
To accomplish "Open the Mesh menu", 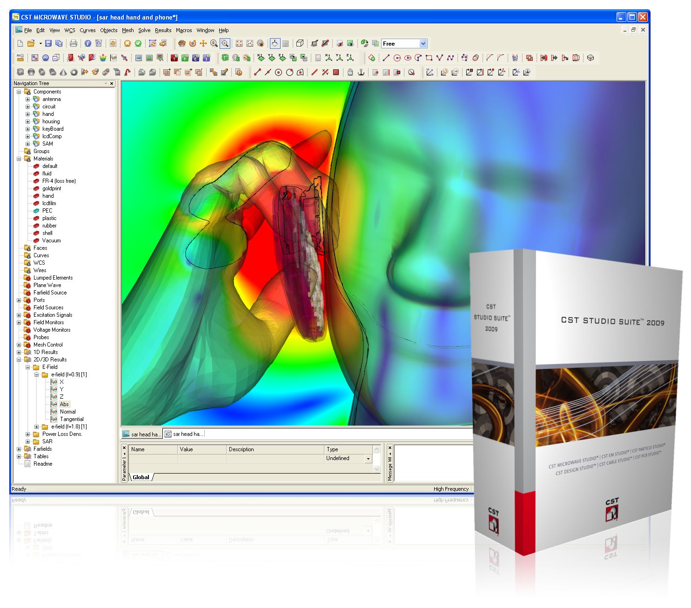I will point(127,30).
